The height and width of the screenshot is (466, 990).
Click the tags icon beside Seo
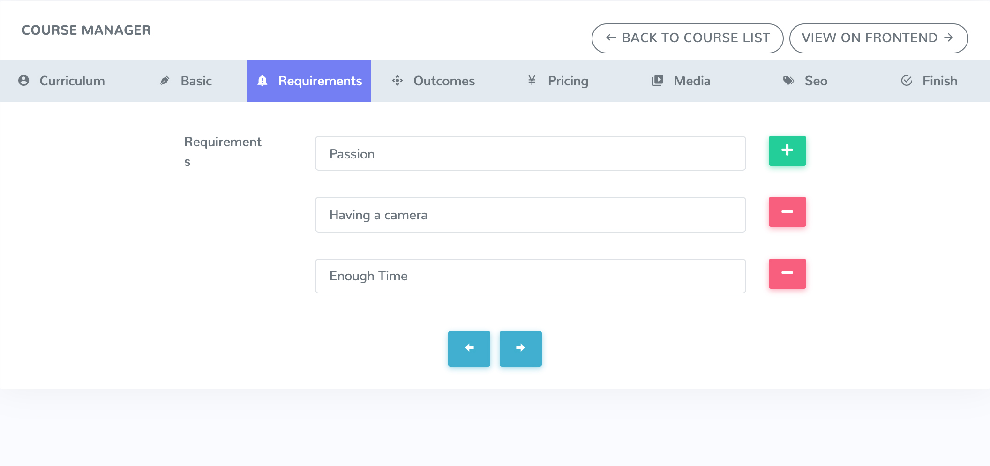(788, 81)
